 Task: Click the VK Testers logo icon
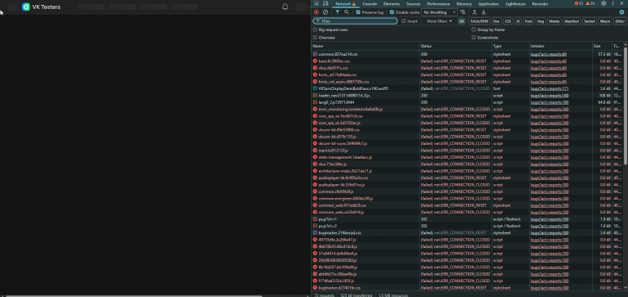25,7
